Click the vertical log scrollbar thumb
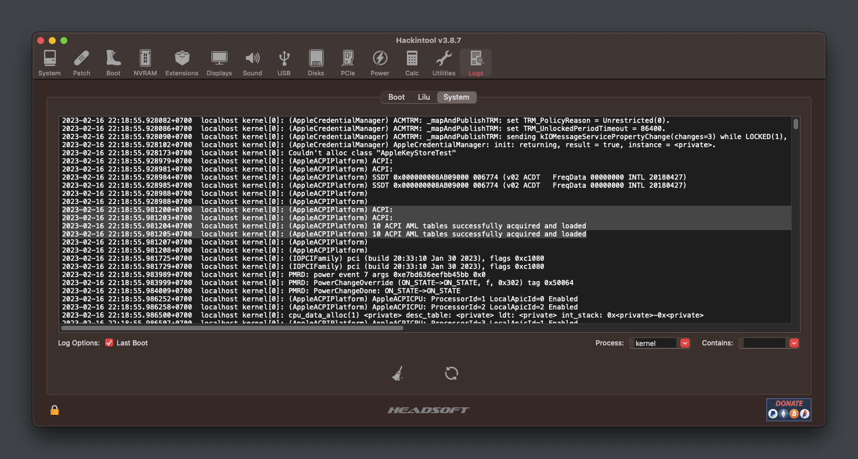858x459 pixels. point(795,124)
